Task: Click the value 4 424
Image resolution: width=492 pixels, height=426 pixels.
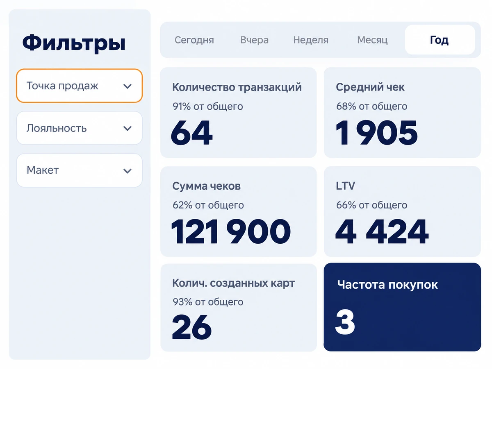Action: point(382,231)
